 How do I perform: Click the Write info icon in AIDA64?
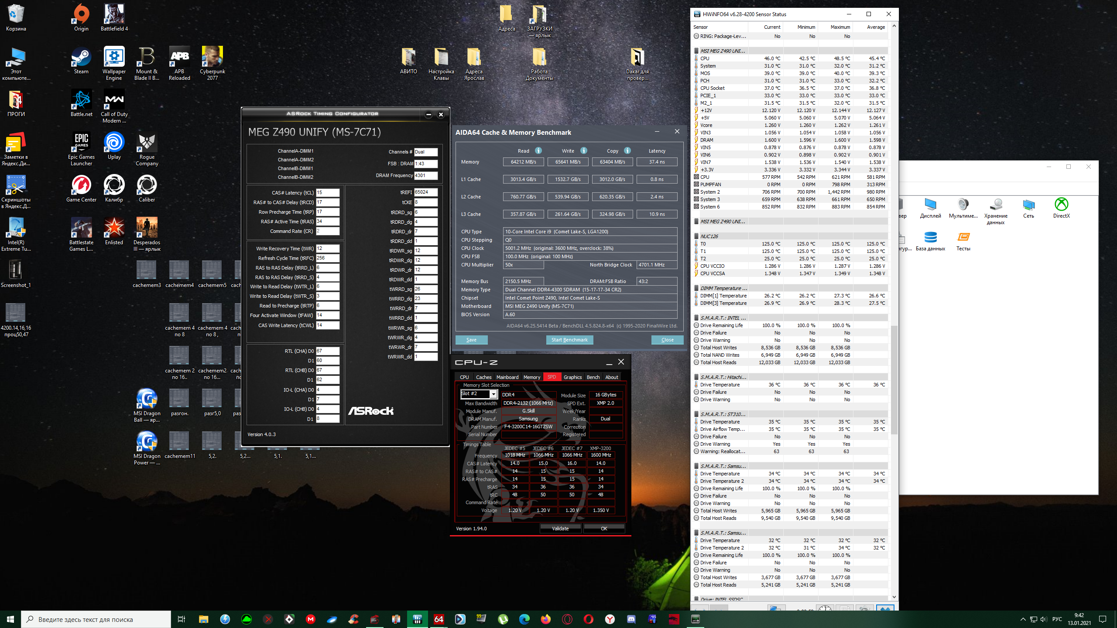point(584,150)
